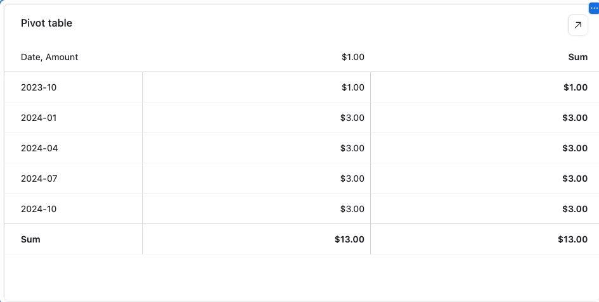Viewport: 599px width, 302px height.
Task: Select the 2024-04 row label
Action: [x=39, y=148]
